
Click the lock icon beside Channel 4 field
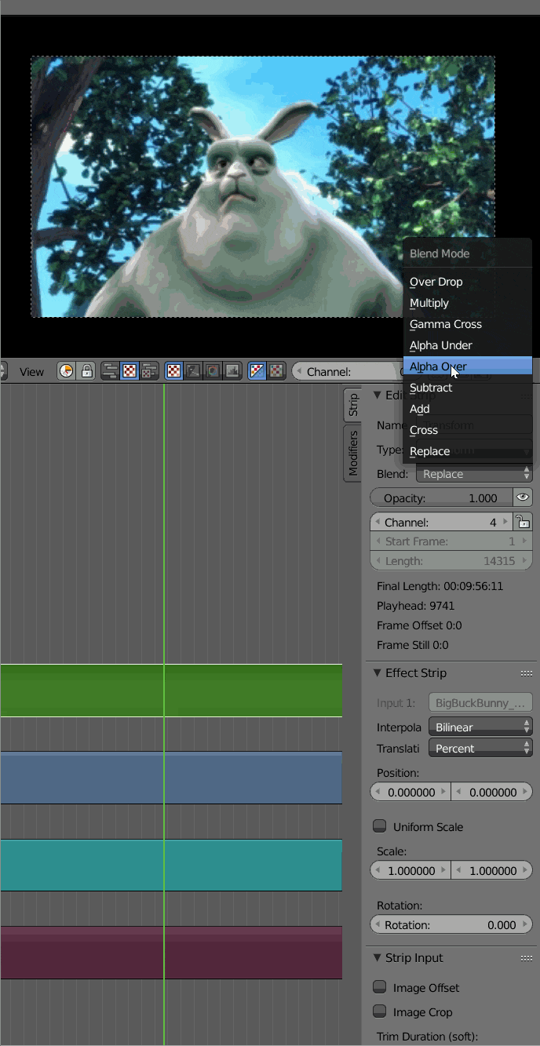[523, 522]
